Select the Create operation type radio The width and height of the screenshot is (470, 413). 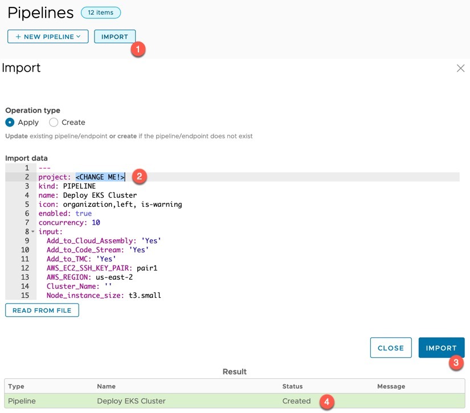[x=54, y=122]
